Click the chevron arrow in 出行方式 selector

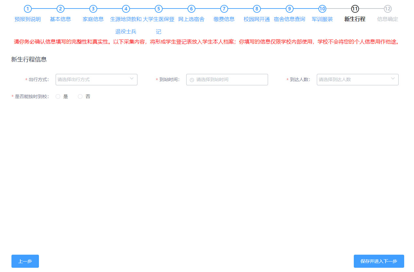[x=132, y=79]
